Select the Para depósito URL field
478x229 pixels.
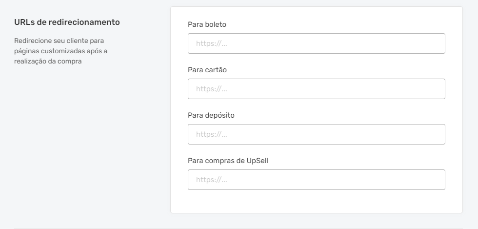point(317,134)
